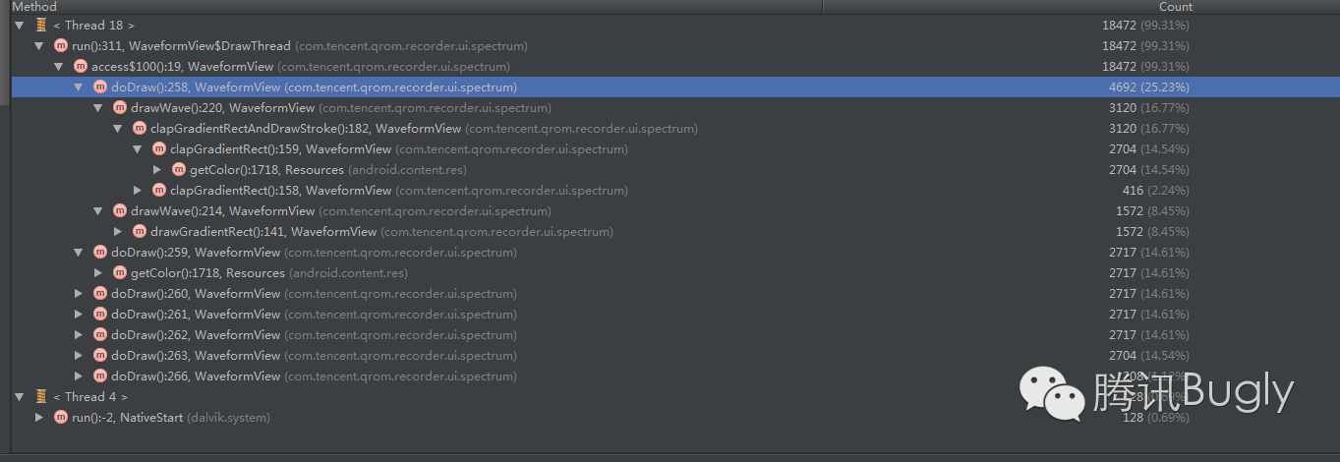Expand the clapGradientRect():158 node
Image resolution: width=1340 pixels, height=462 pixels.
138,191
